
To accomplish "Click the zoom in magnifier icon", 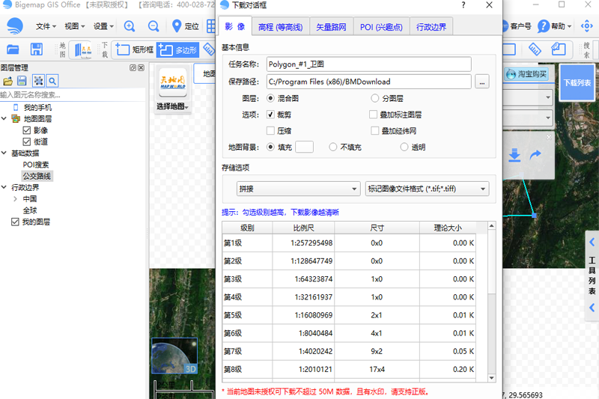I will tap(130, 26).
